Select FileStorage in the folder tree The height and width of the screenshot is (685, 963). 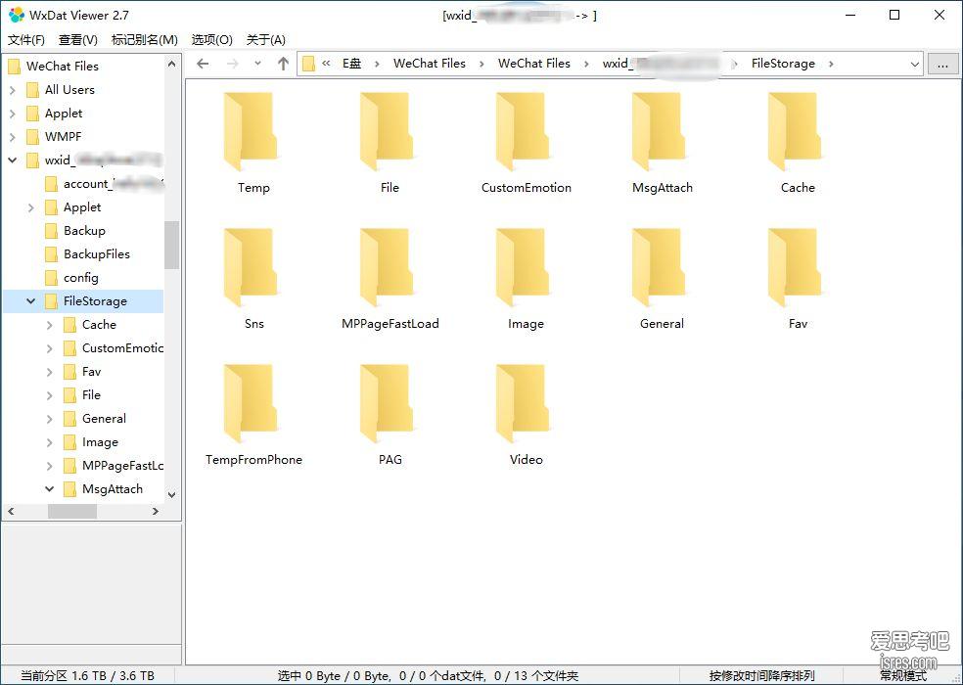[95, 301]
